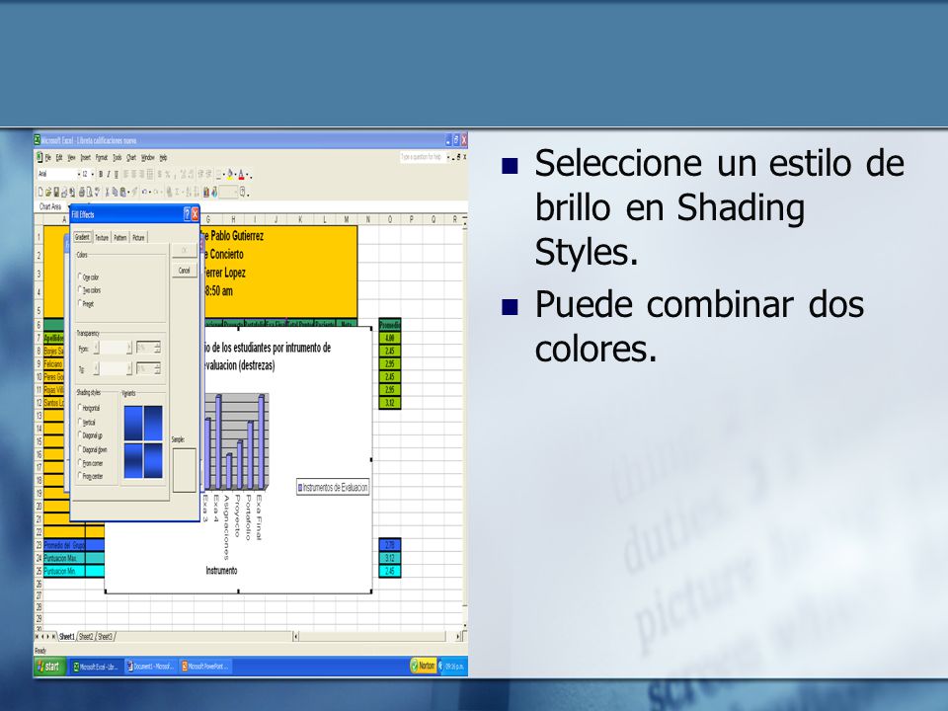Select the bottom-right gradient variant
948x711 pixels.
(153, 461)
